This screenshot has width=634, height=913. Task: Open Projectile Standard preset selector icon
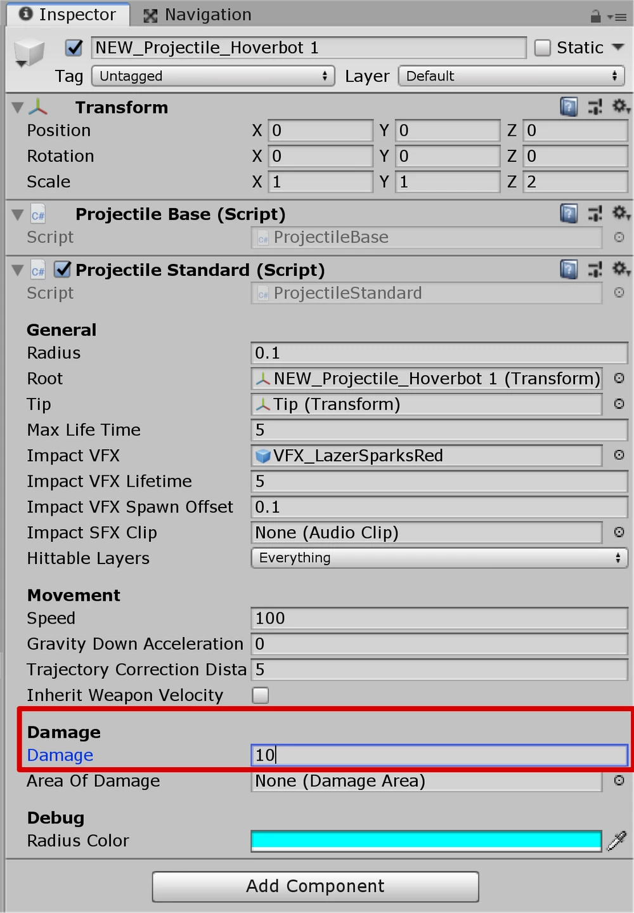(x=595, y=270)
